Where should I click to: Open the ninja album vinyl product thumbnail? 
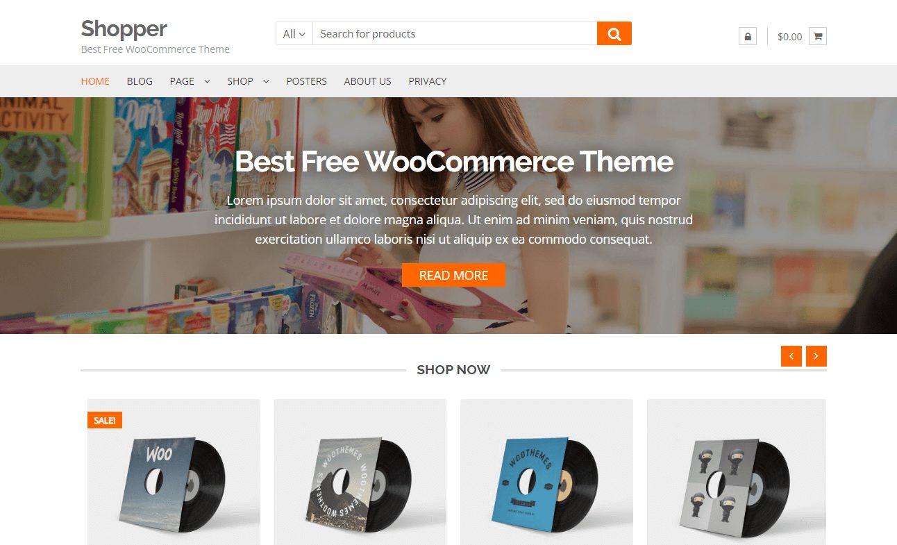pos(736,471)
